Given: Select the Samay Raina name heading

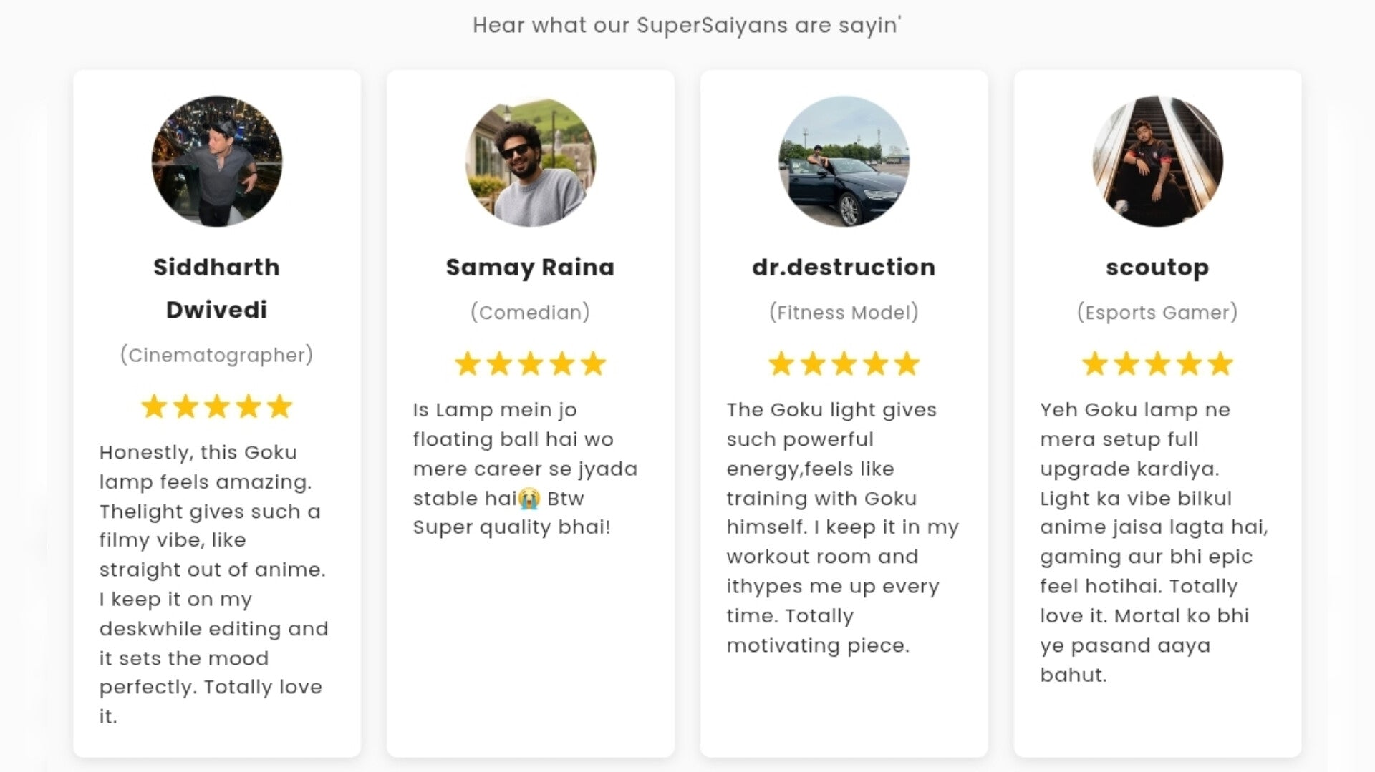Looking at the screenshot, I should coord(530,268).
